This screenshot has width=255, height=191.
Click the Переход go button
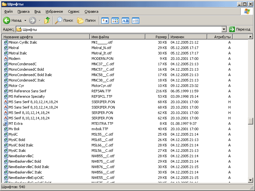240,29
